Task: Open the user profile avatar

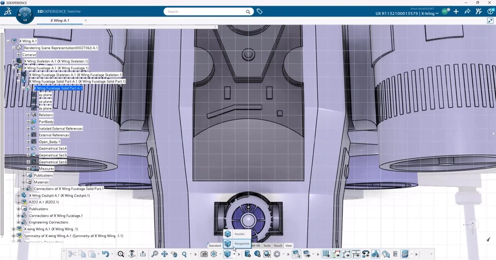Action: pyautogui.click(x=445, y=11)
